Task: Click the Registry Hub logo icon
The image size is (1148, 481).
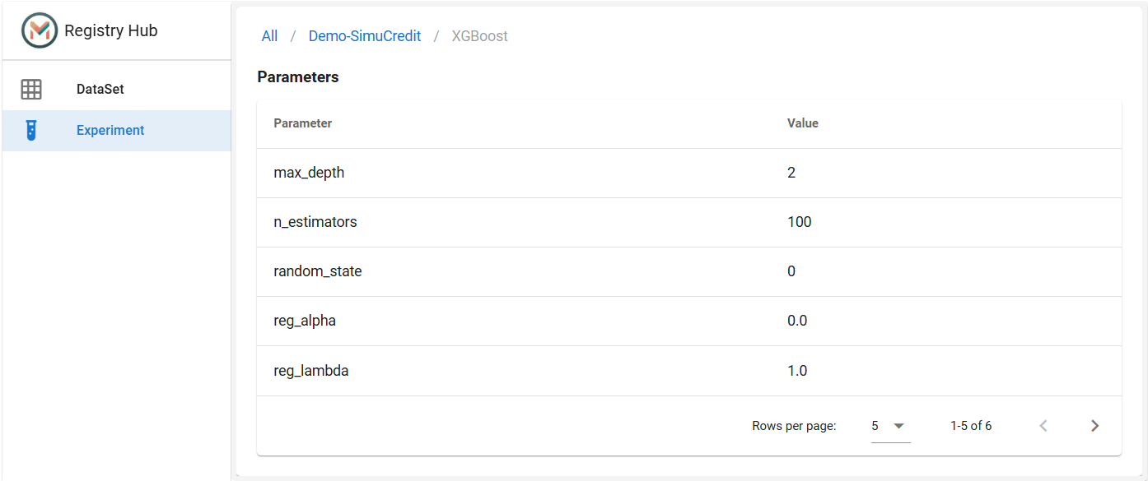Action: coord(40,30)
